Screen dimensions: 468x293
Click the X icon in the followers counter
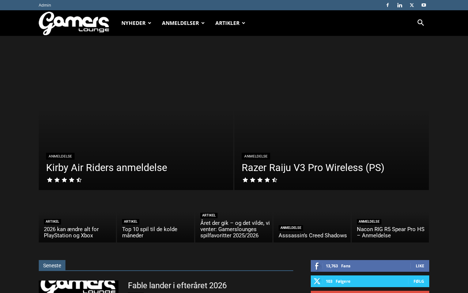[317, 281]
